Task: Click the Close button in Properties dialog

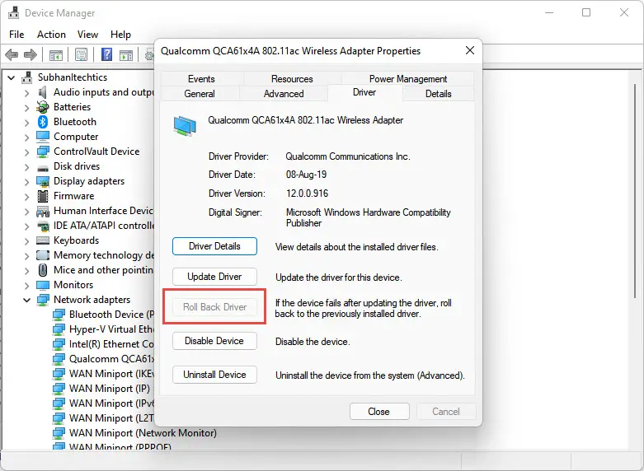Action: 379,412
